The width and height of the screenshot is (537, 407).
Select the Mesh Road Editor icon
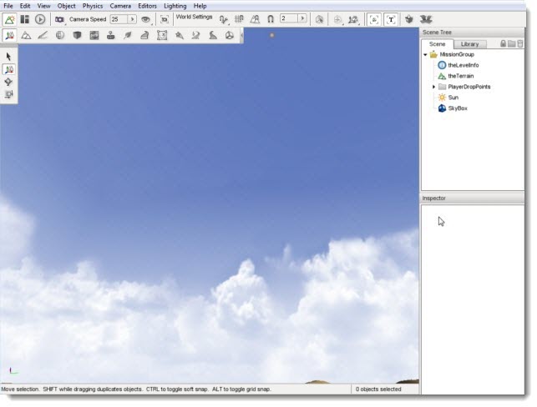pyautogui.click(x=144, y=35)
